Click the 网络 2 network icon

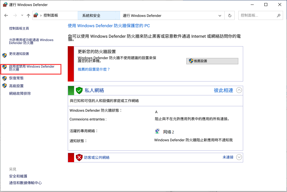click(x=157, y=131)
